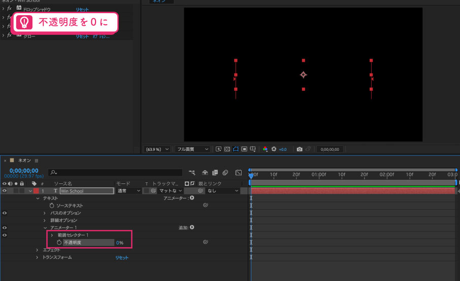460x281 pixels.
Task: Open the composition mini-flowchart icon
Action: (x=192, y=173)
